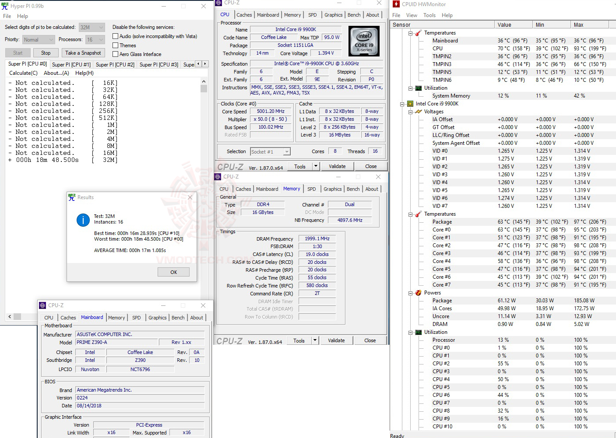616x438 pixels.
Task: Click the info icon in the Hyper PI Results dialog
Action: click(x=83, y=220)
